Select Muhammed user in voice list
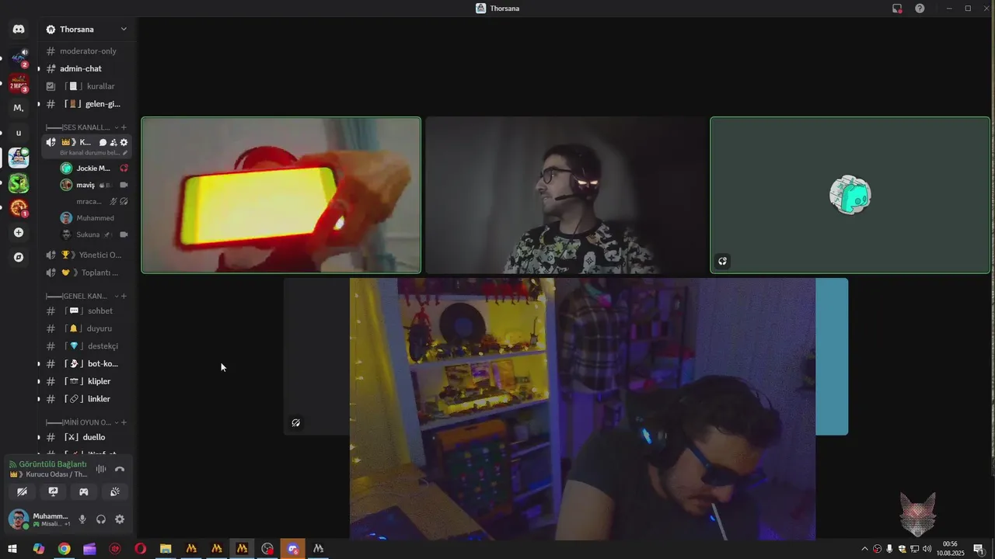 point(94,218)
